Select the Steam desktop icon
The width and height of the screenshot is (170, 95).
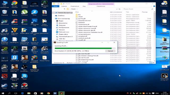click(x=5, y=86)
